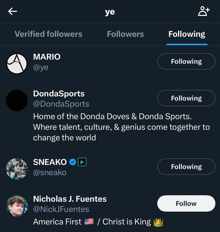Tap the 'ye' page title
The image size is (220, 232).
(x=110, y=12)
